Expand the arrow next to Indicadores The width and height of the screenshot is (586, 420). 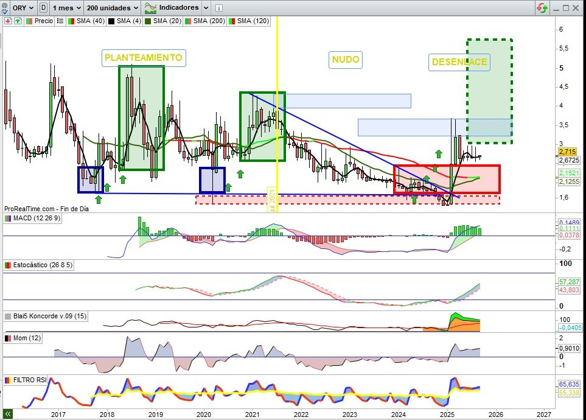[x=206, y=7]
